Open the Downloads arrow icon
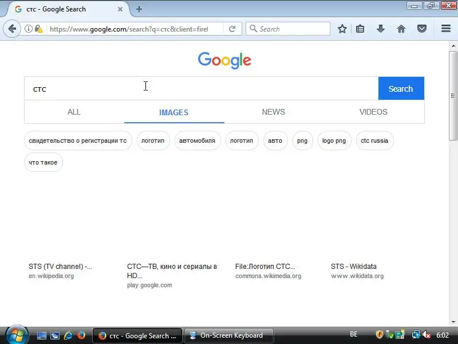 pyautogui.click(x=380, y=29)
